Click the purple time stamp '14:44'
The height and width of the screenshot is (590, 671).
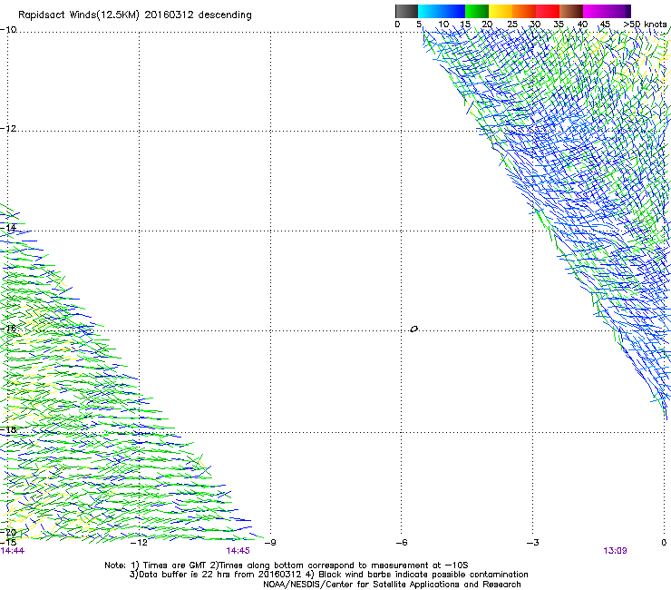click(x=13, y=551)
